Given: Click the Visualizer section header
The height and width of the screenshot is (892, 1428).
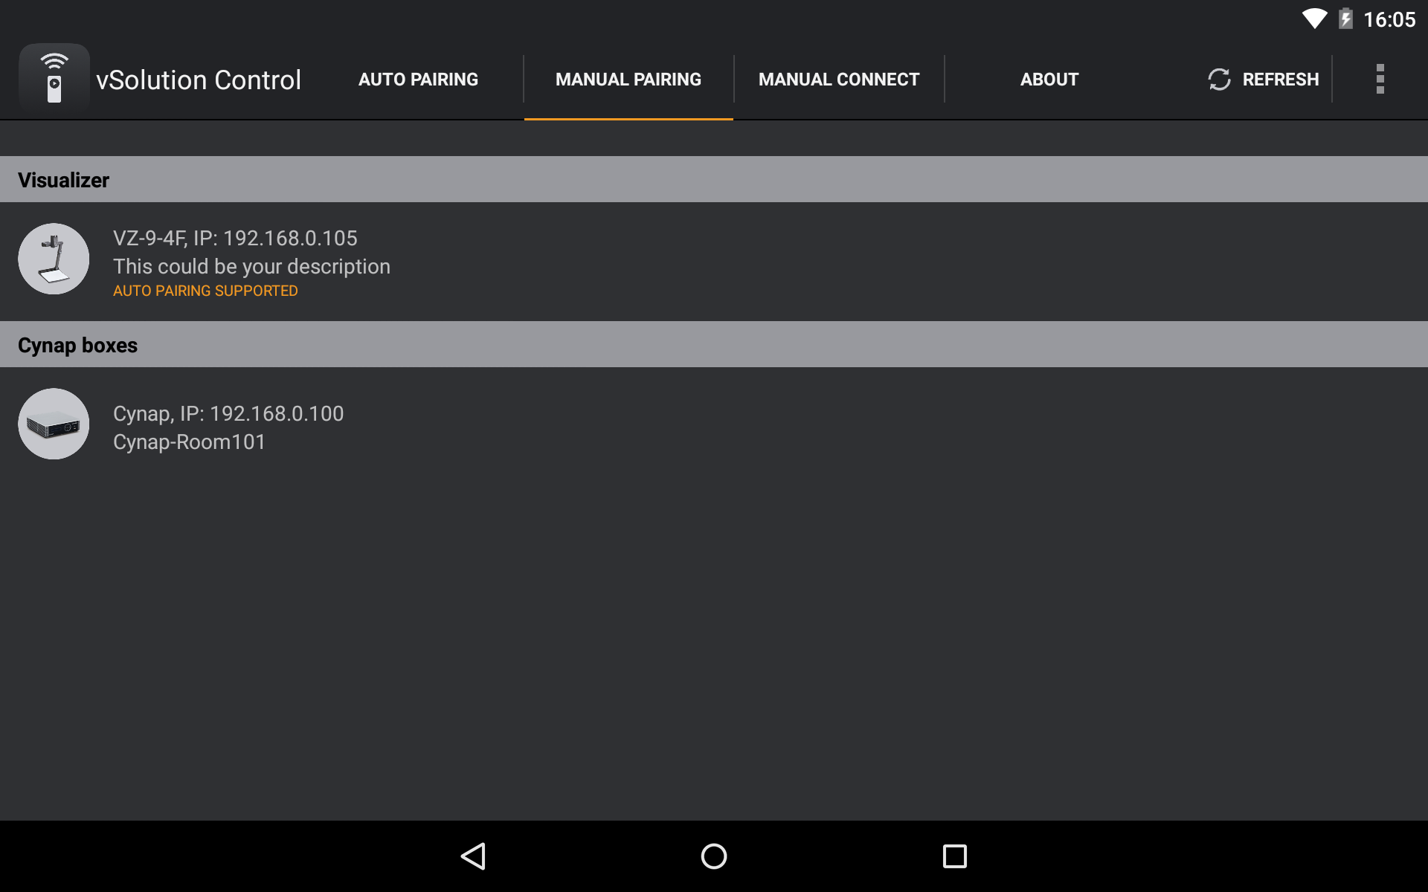Looking at the screenshot, I should click(64, 179).
